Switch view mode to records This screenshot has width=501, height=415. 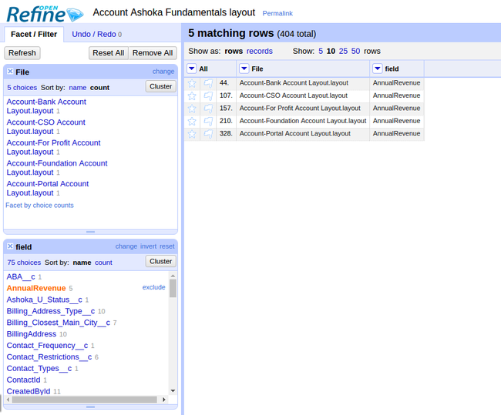(x=259, y=51)
